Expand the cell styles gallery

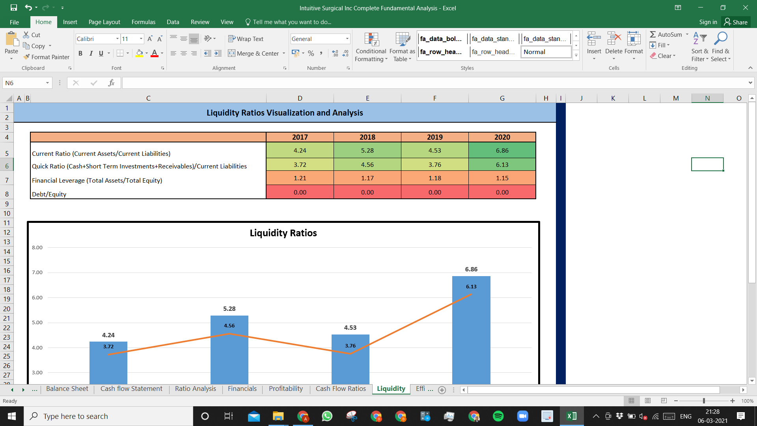click(x=576, y=56)
